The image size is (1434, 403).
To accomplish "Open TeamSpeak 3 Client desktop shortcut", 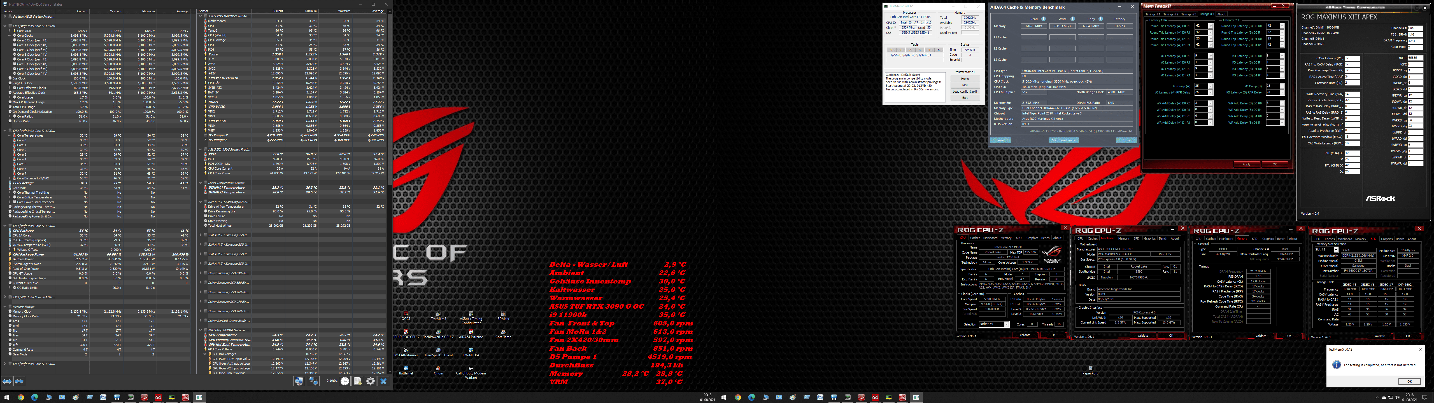I will point(439,352).
